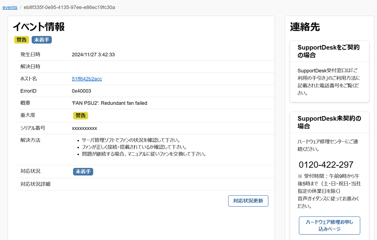The height and width of the screenshot is (240, 377).
Task: Click the 対応状況詳細 row label
Action: point(35,184)
